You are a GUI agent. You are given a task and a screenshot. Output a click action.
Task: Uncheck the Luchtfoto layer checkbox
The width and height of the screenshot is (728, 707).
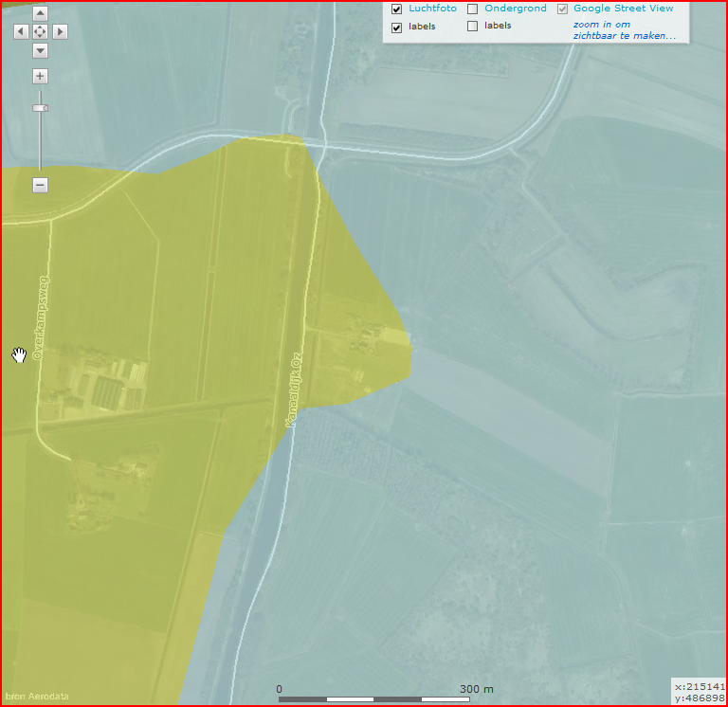(397, 9)
